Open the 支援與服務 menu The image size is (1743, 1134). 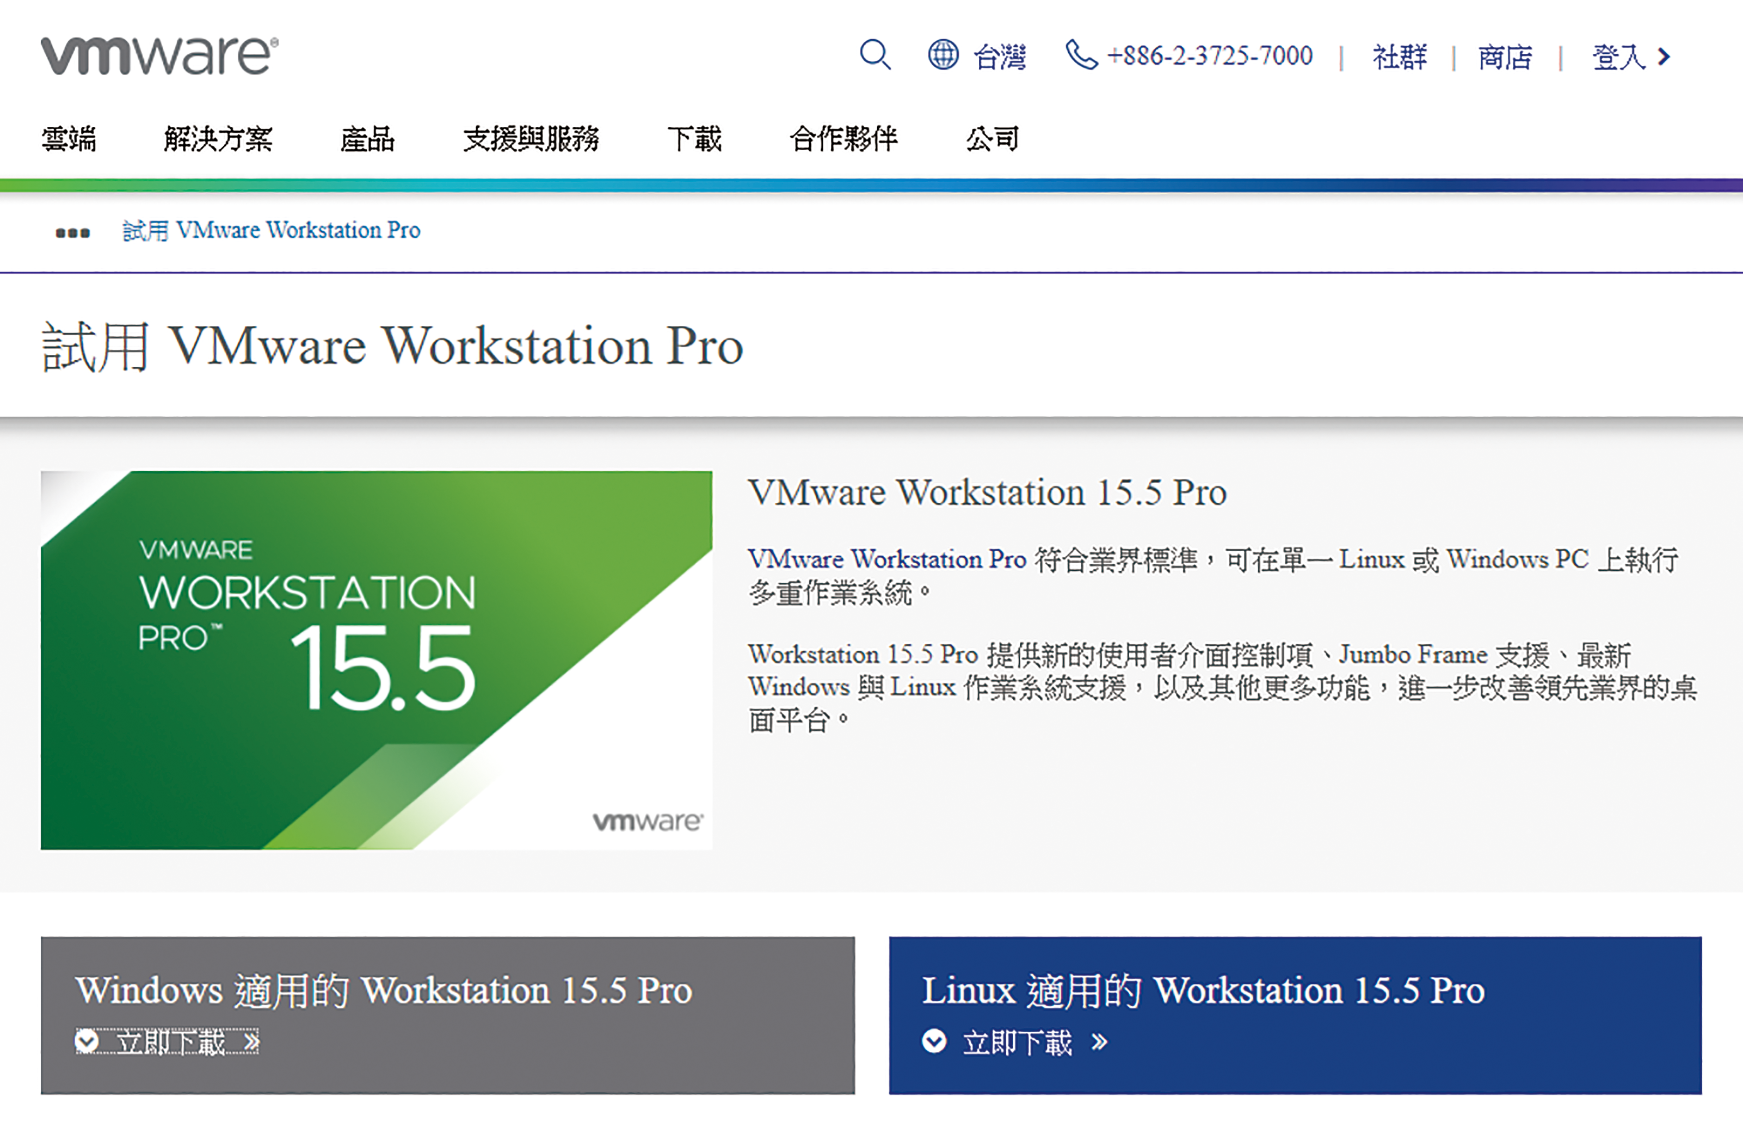click(531, 138)
